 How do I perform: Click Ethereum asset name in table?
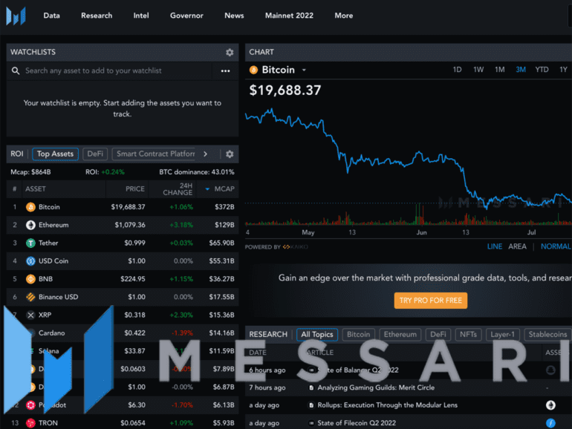click(x=53, y=225)
